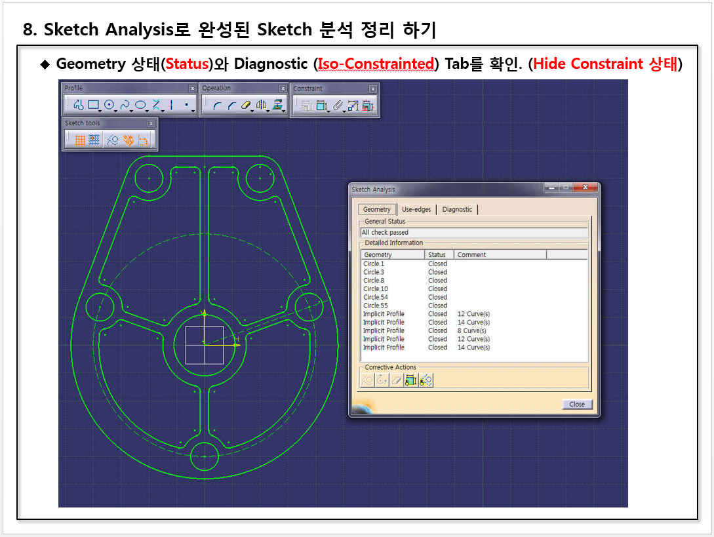Switch to the Diagnostic tab
Image resolution: width=714 pixels, height=537 pixels.
pos(457,209)
